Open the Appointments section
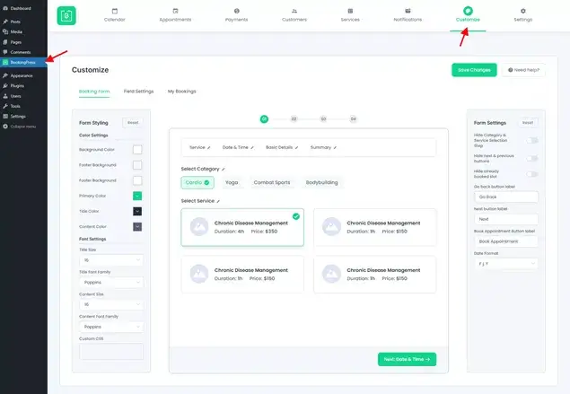This screenshot has height=394, width=570. click(x=175, y=15)
